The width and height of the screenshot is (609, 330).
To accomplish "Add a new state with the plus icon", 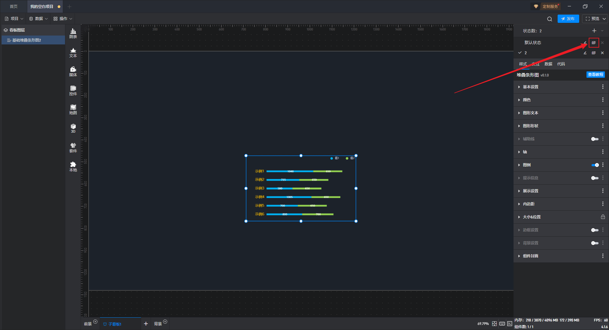I will click(x=594, y=31).
